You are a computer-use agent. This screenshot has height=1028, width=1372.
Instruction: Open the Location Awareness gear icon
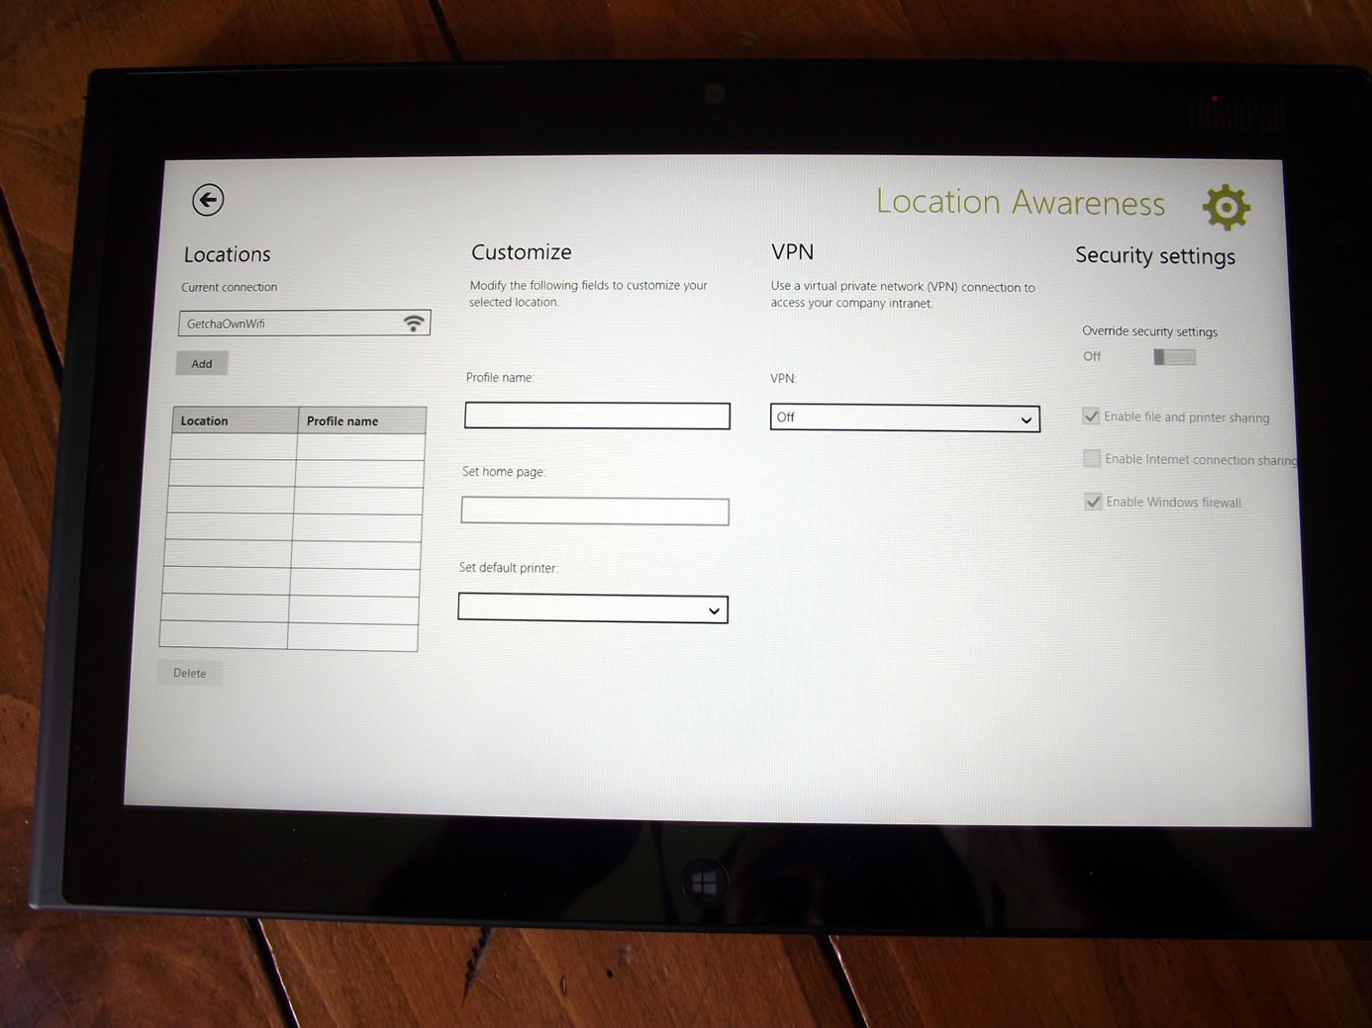click(x=1226, y=207)
